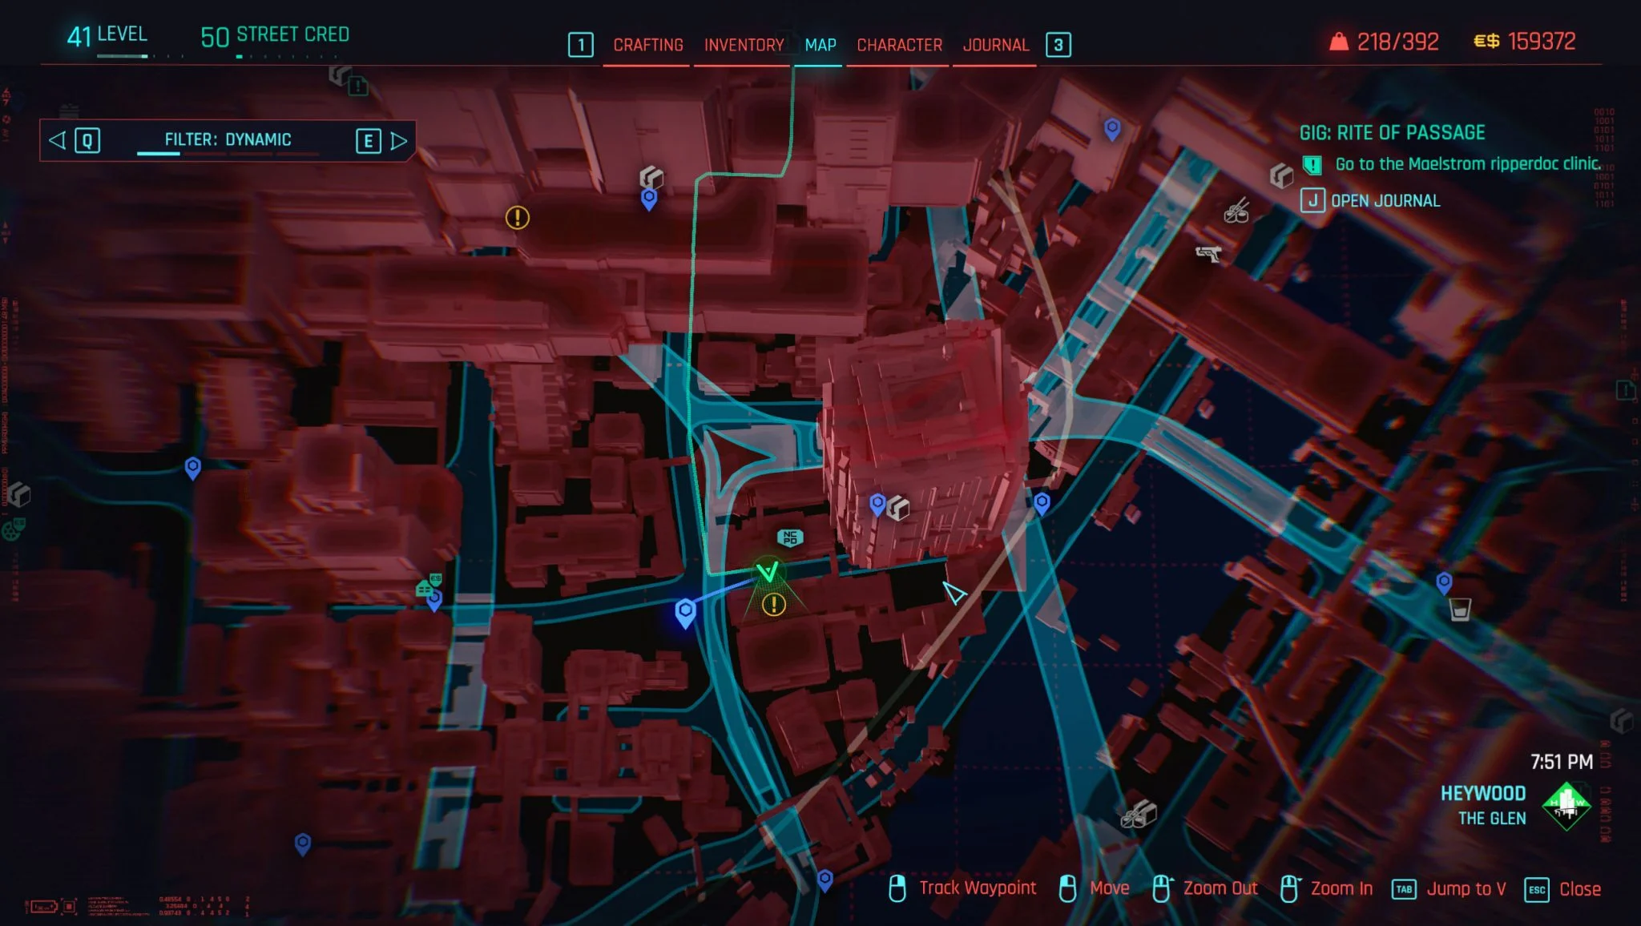The height and width of the screenshot is (926, 1641).
Task: Select yellow exclamation marker near top-left buildings
Action: [518, 217]
